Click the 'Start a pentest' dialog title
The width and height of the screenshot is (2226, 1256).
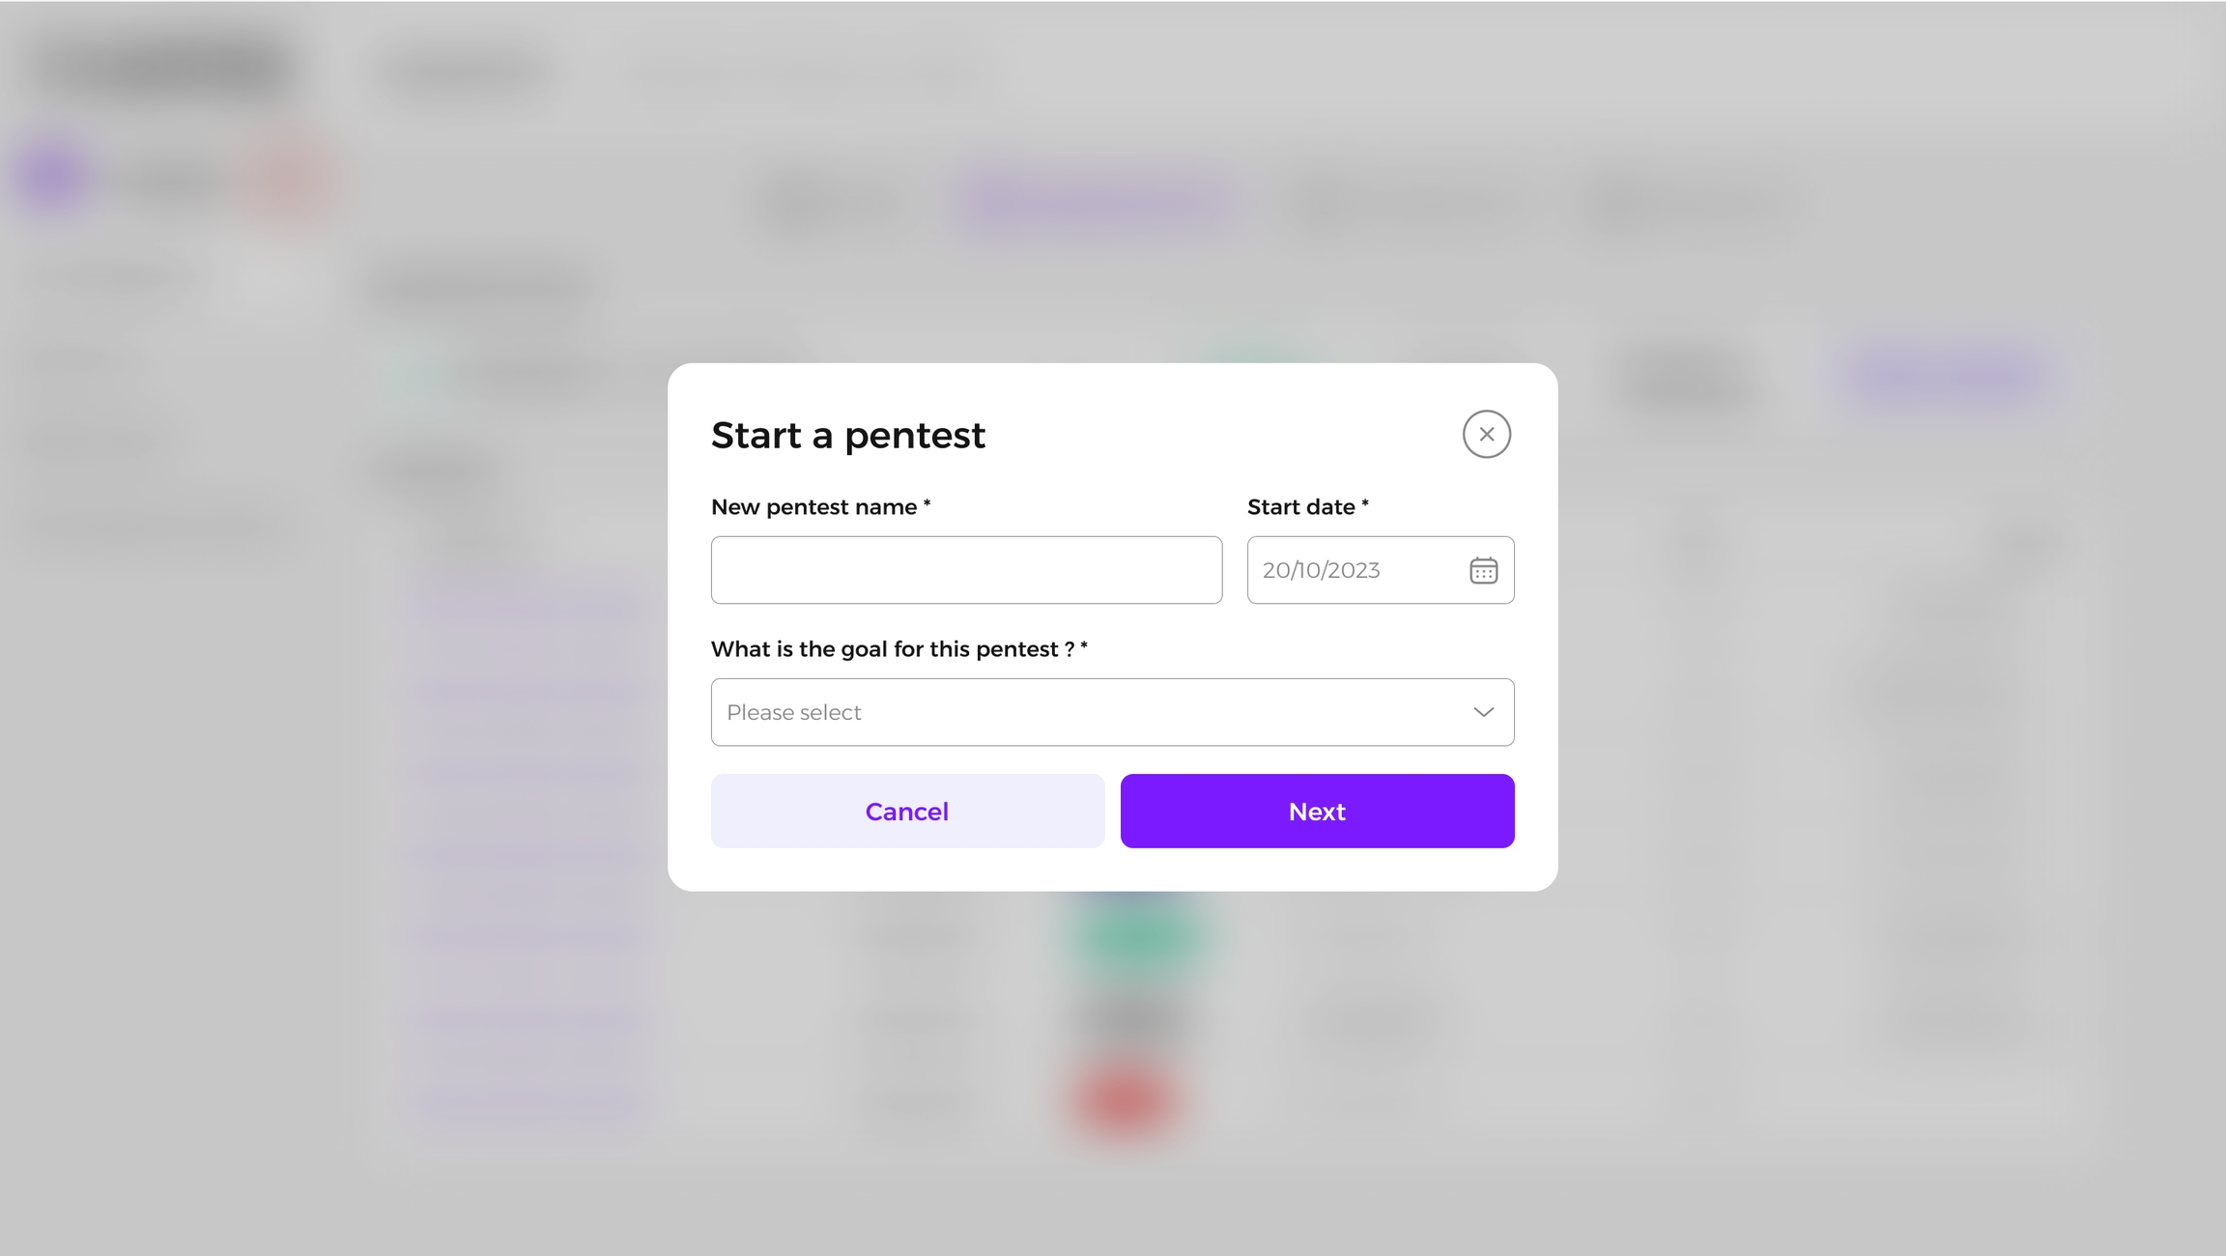point(848,435)
